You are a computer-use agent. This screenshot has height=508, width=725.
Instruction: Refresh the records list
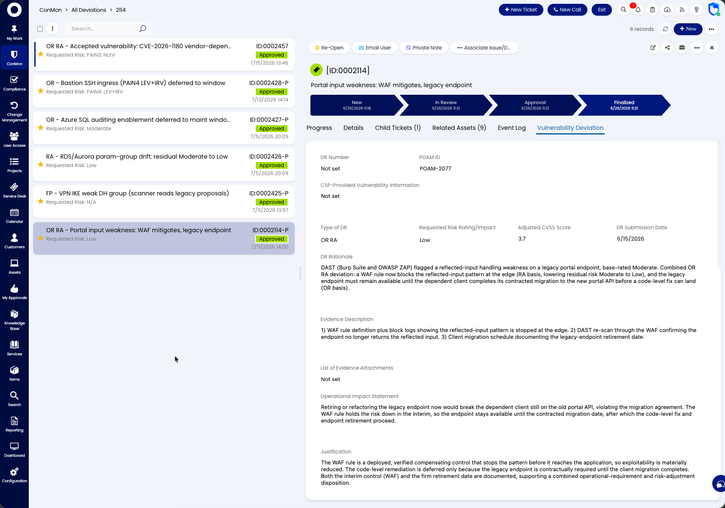point(665,29)
